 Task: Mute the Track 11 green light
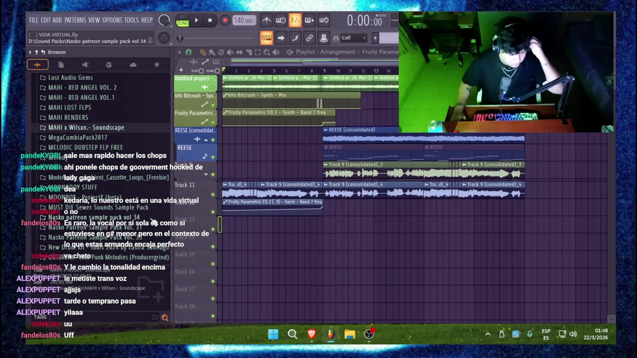pyautogui.click(x=213, y=194)
